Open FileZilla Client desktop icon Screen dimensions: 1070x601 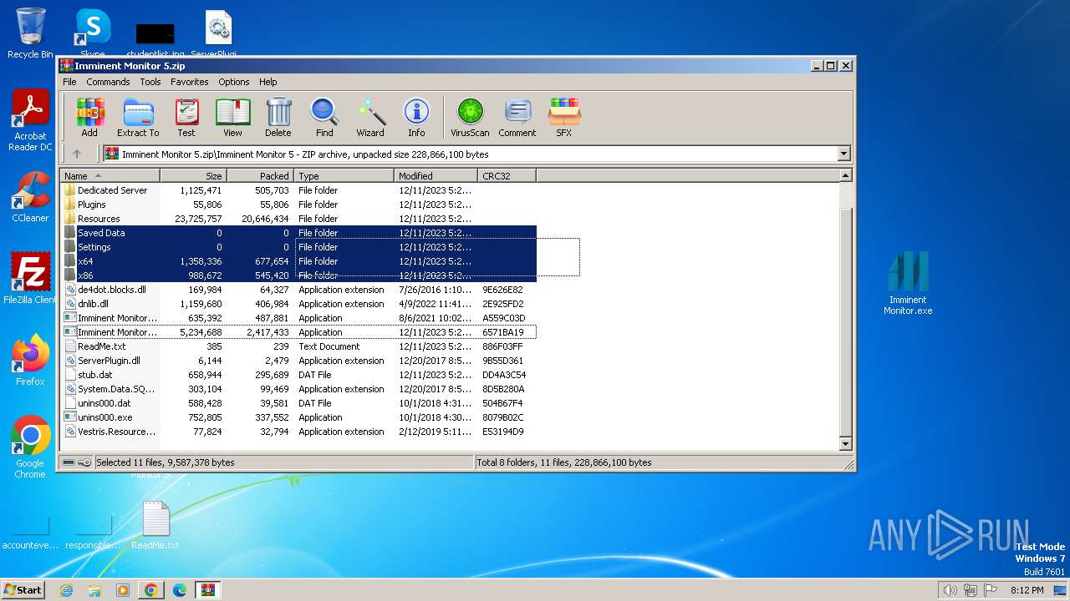[30, 279]
